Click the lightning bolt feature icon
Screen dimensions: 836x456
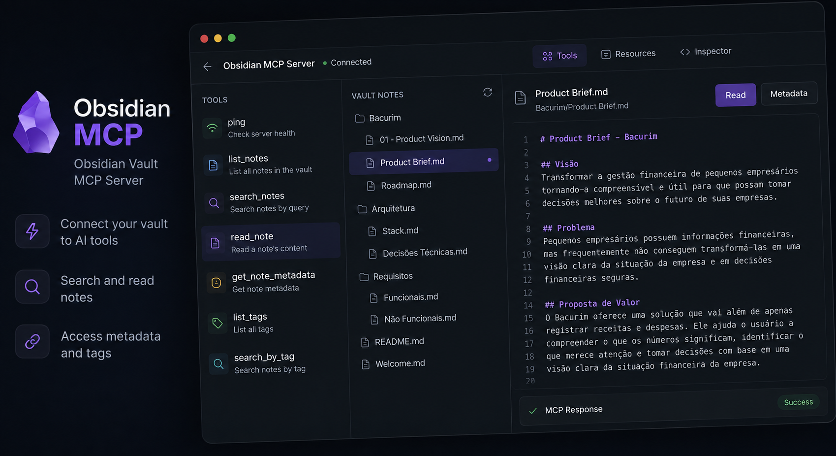[x=32, y=231]
